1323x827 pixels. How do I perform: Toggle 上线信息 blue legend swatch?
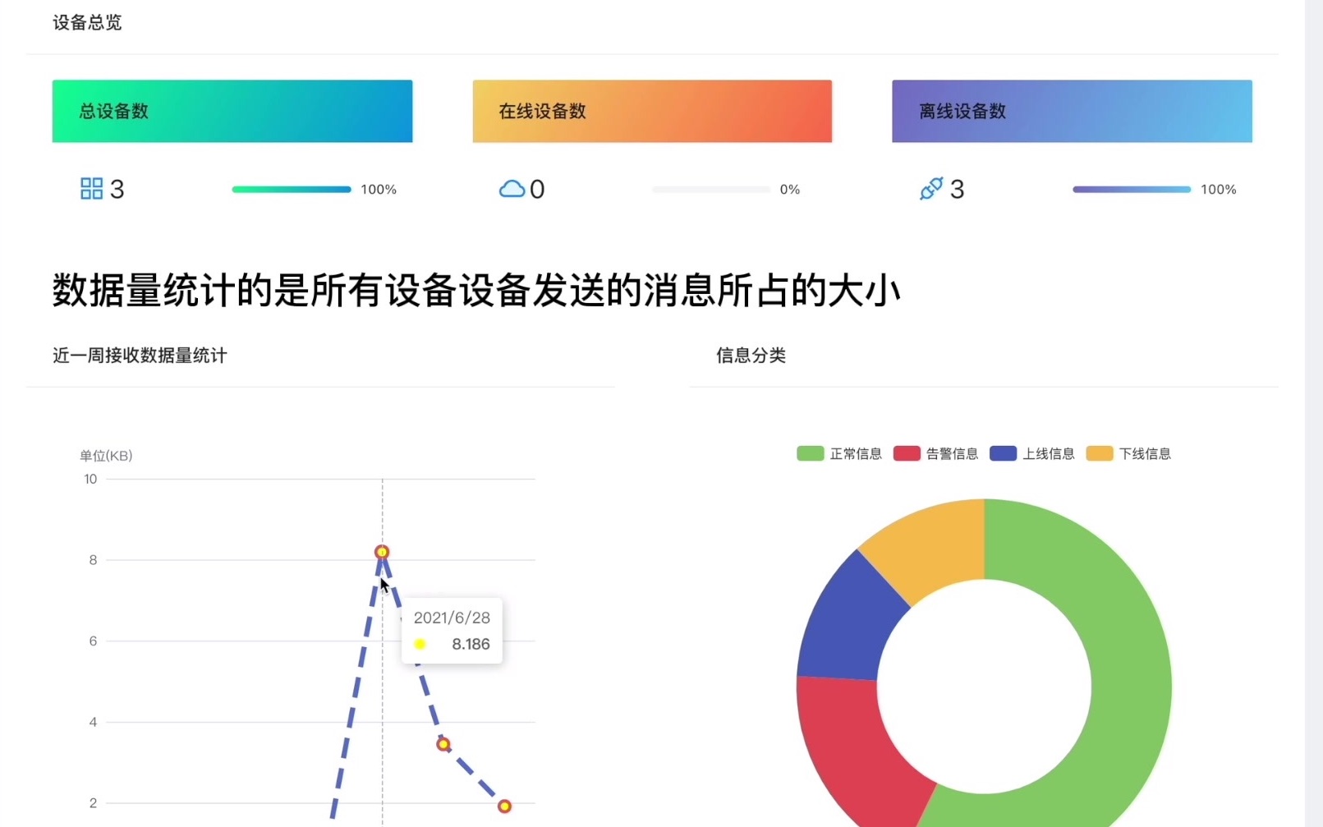(1003, 453)
